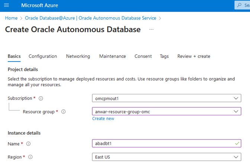250x166 pixels.
Task: Switch to the Networking tab
Action: point(78,56)
